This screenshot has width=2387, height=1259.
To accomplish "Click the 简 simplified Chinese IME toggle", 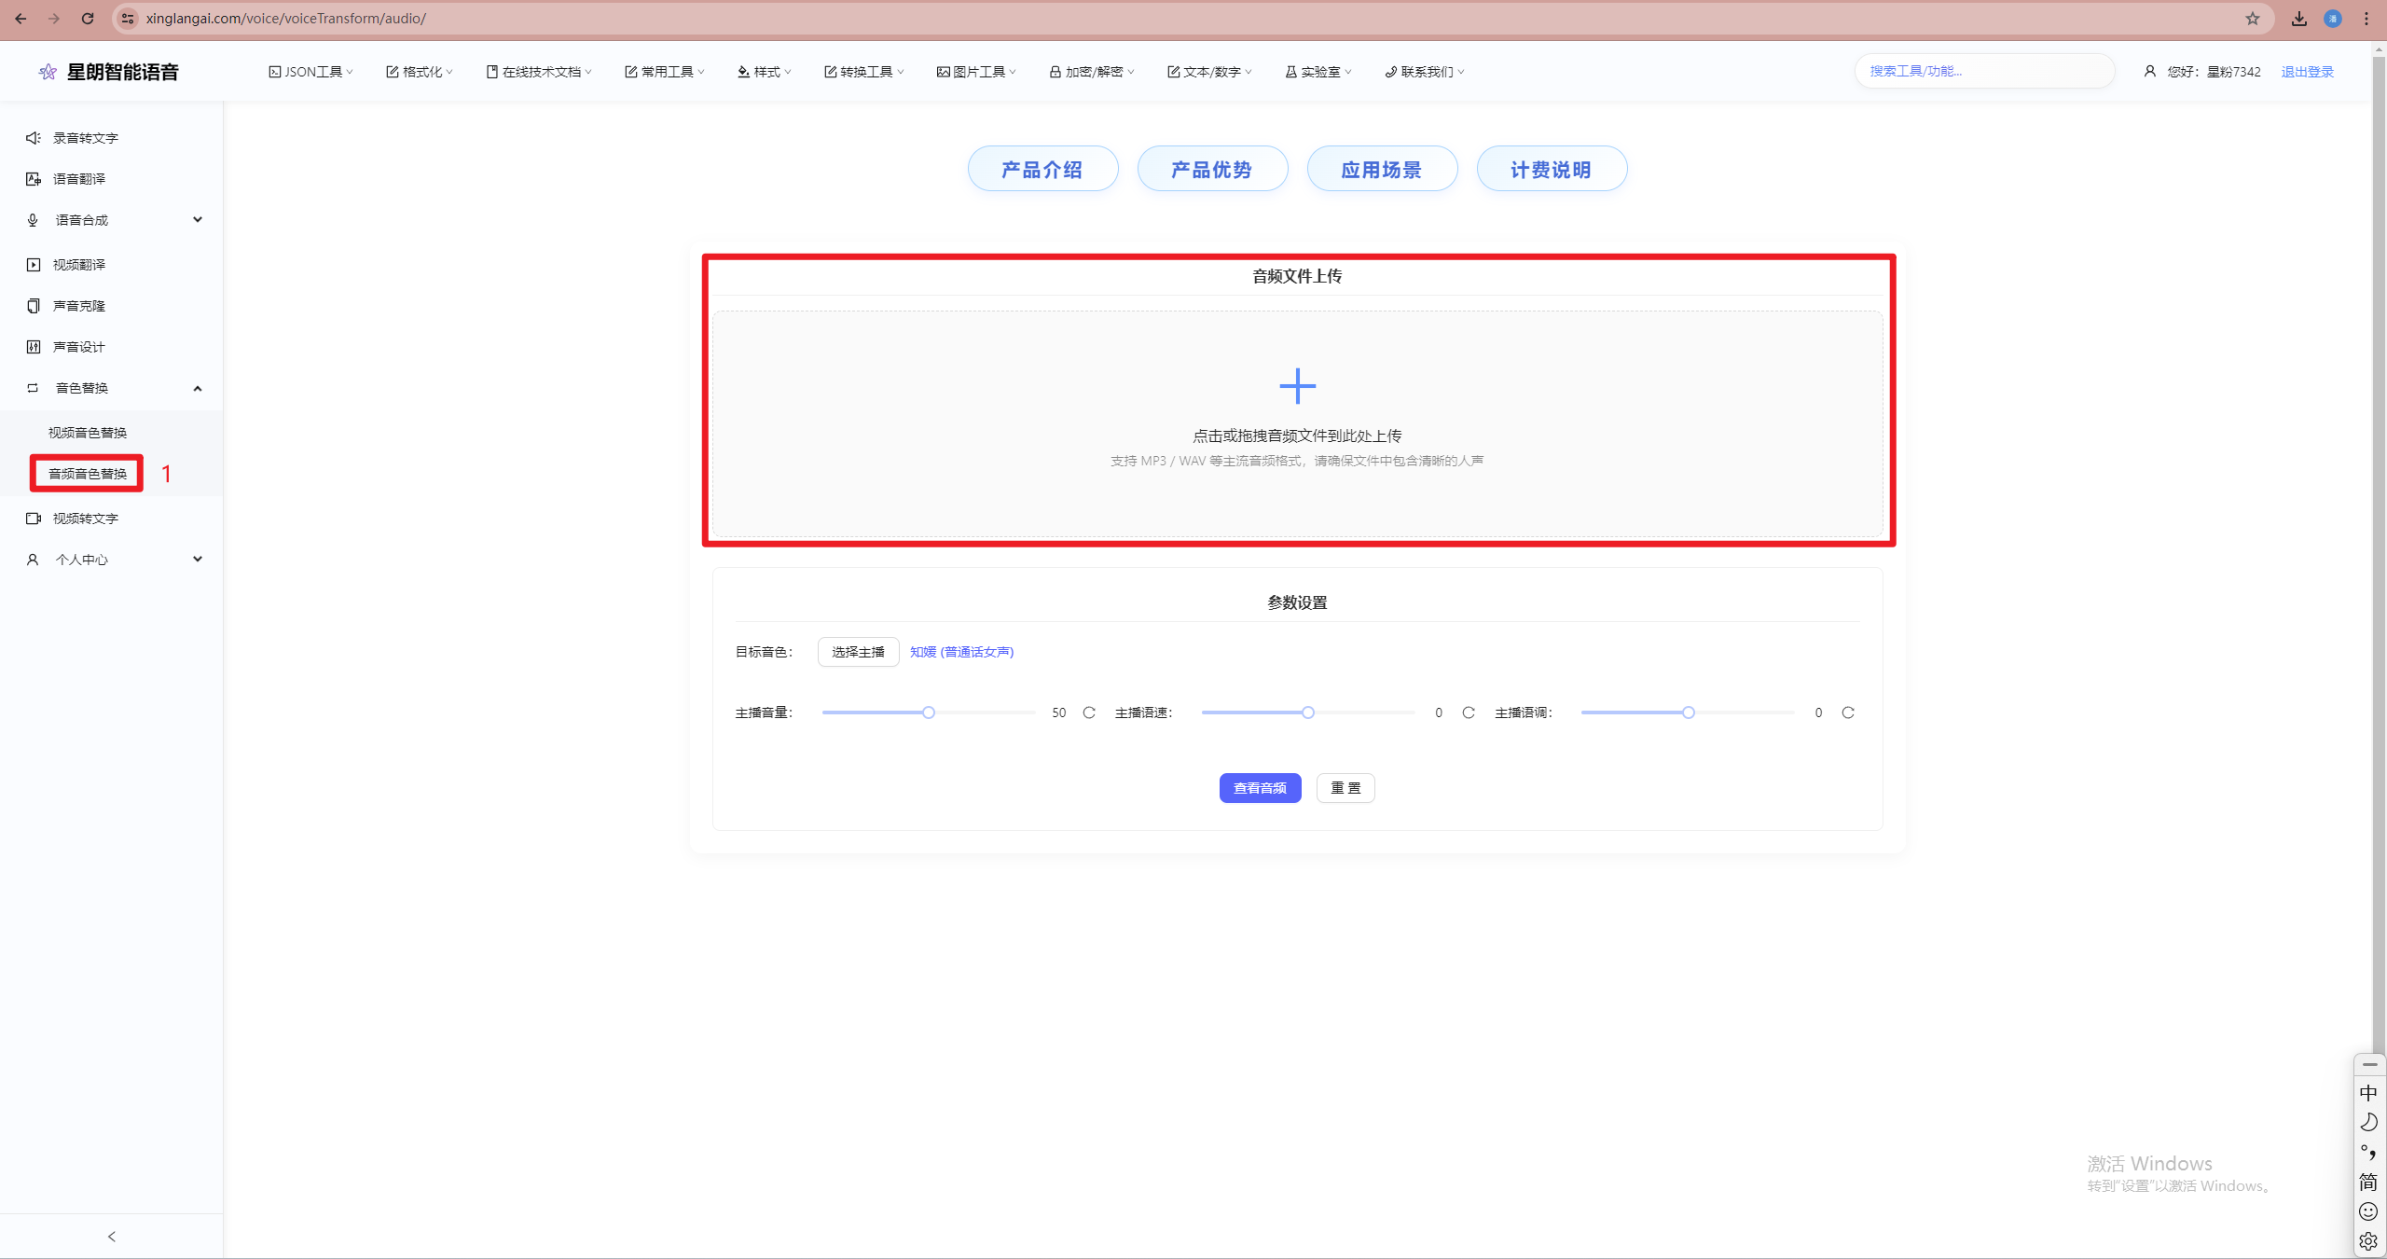I will pos(2368,1182).
